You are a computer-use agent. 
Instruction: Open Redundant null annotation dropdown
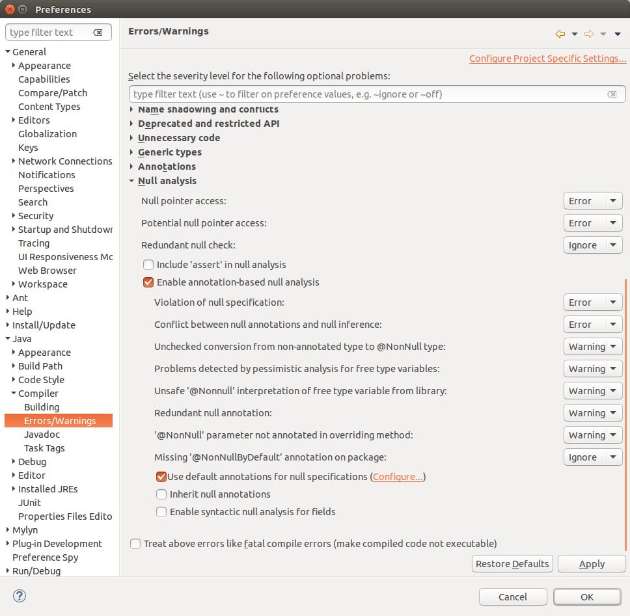pyautogui.click(x=593, y=413)
